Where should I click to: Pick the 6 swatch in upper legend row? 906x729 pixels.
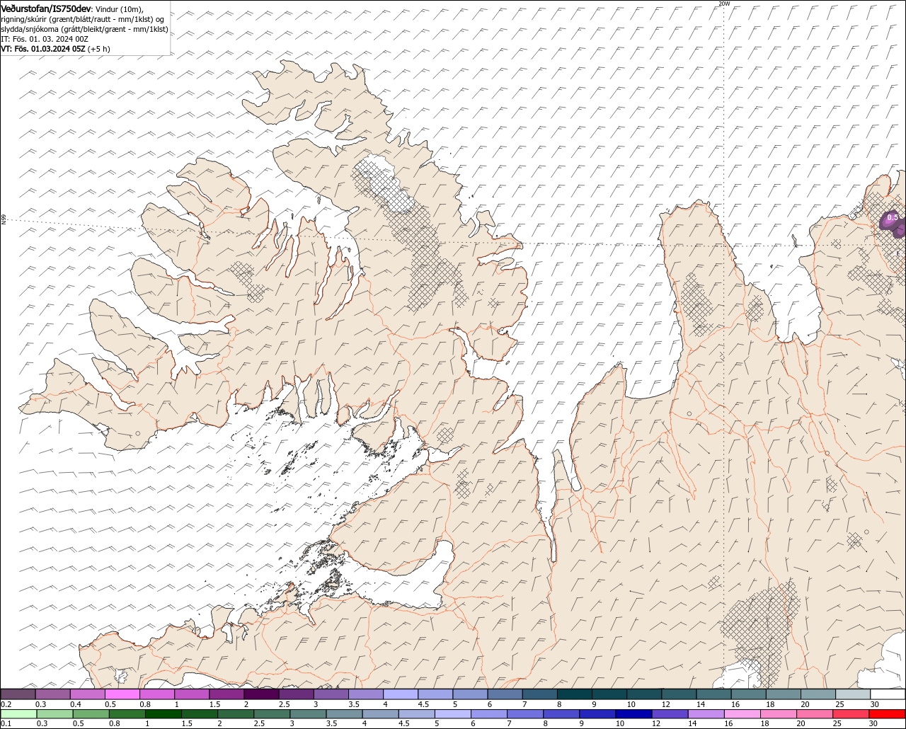tap(505, 694)
